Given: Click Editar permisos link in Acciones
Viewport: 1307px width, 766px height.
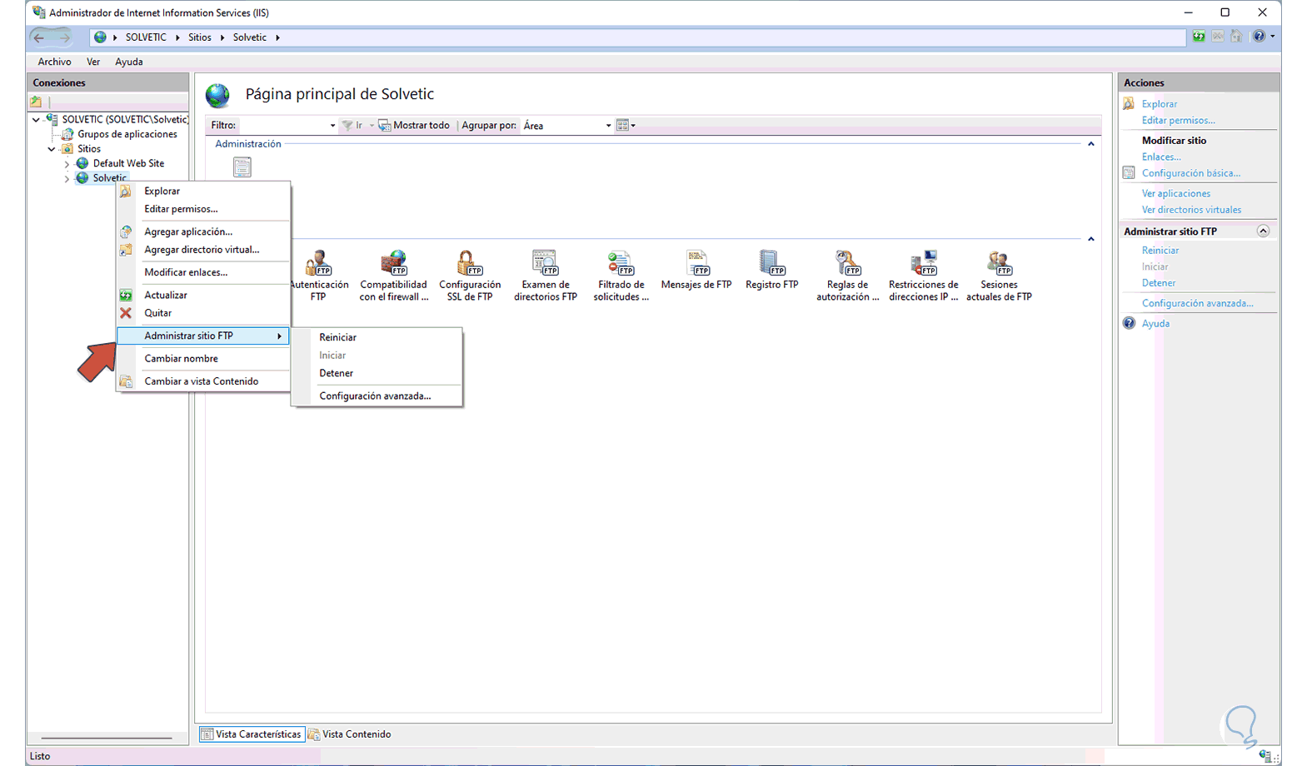Looking at the screenshot, I should pos(1178,121).
